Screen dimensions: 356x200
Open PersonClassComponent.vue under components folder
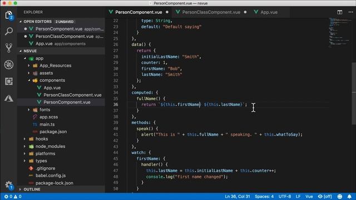[72, 95]
